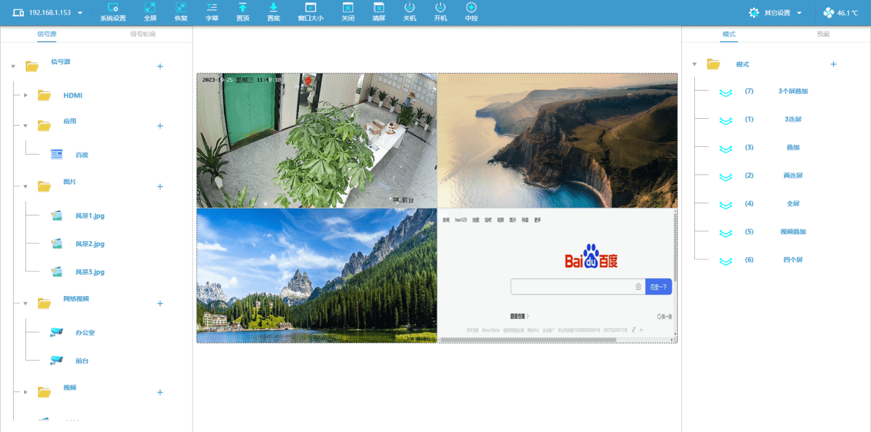Expand the 其它设置 dropdown menu

pos(775,13)
